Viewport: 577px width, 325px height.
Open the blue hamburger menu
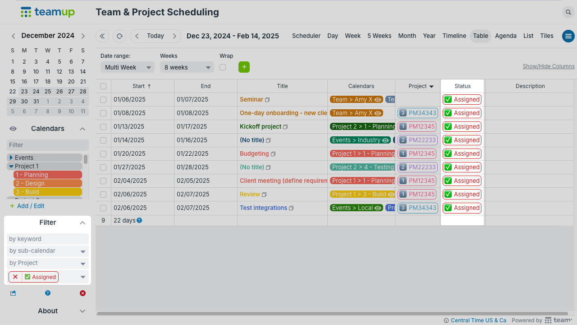coord(568,36)
